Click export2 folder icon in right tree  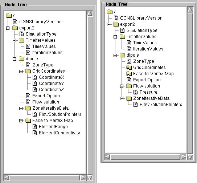click(116, 24)
